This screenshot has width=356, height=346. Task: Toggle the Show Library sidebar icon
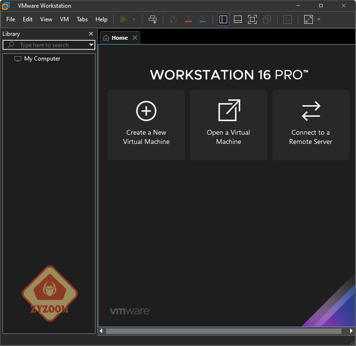pyautogui.click(x=223, y=19)
